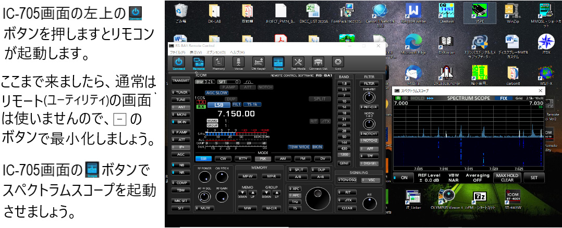Open the Voice microphone icon
Screen dimensions: 562x228
coord(238,63)
